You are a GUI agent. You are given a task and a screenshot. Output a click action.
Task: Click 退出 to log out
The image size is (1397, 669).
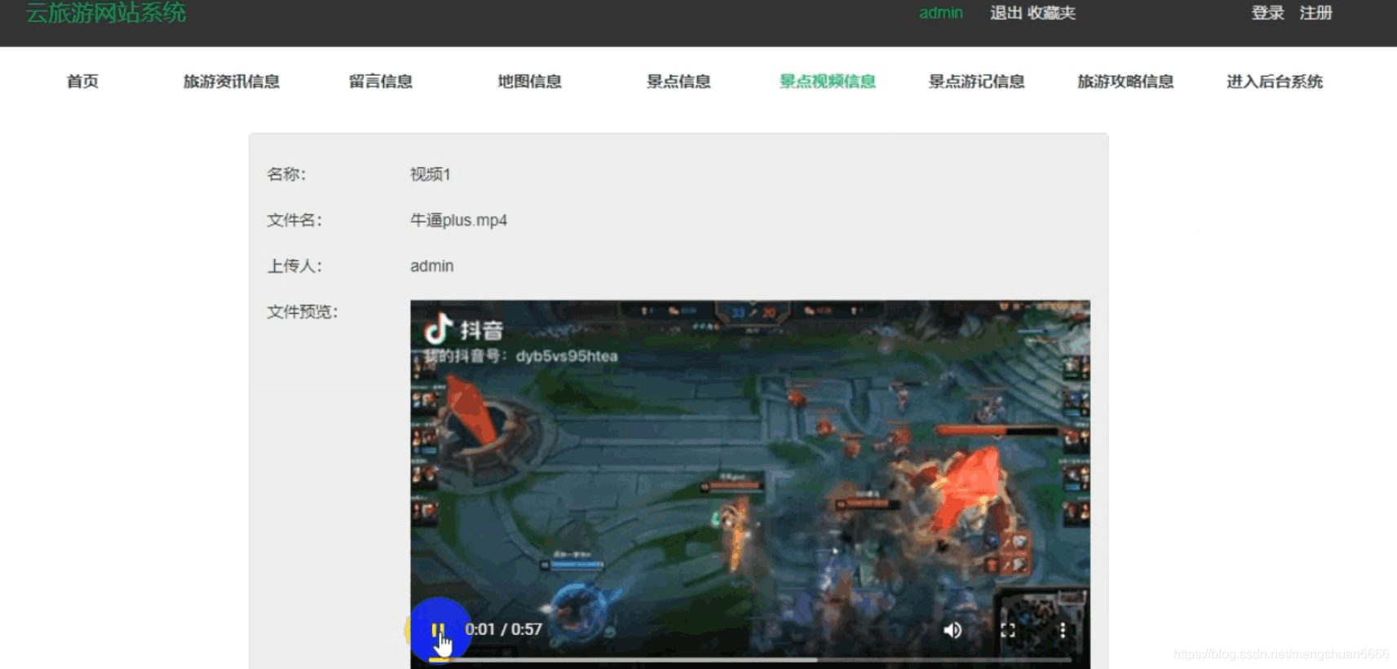[1006, 13]
